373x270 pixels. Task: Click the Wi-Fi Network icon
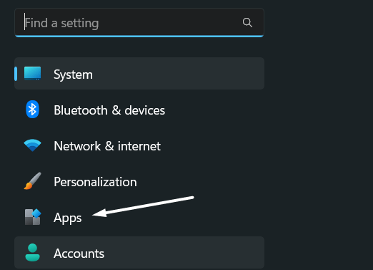tap(32, 145)
